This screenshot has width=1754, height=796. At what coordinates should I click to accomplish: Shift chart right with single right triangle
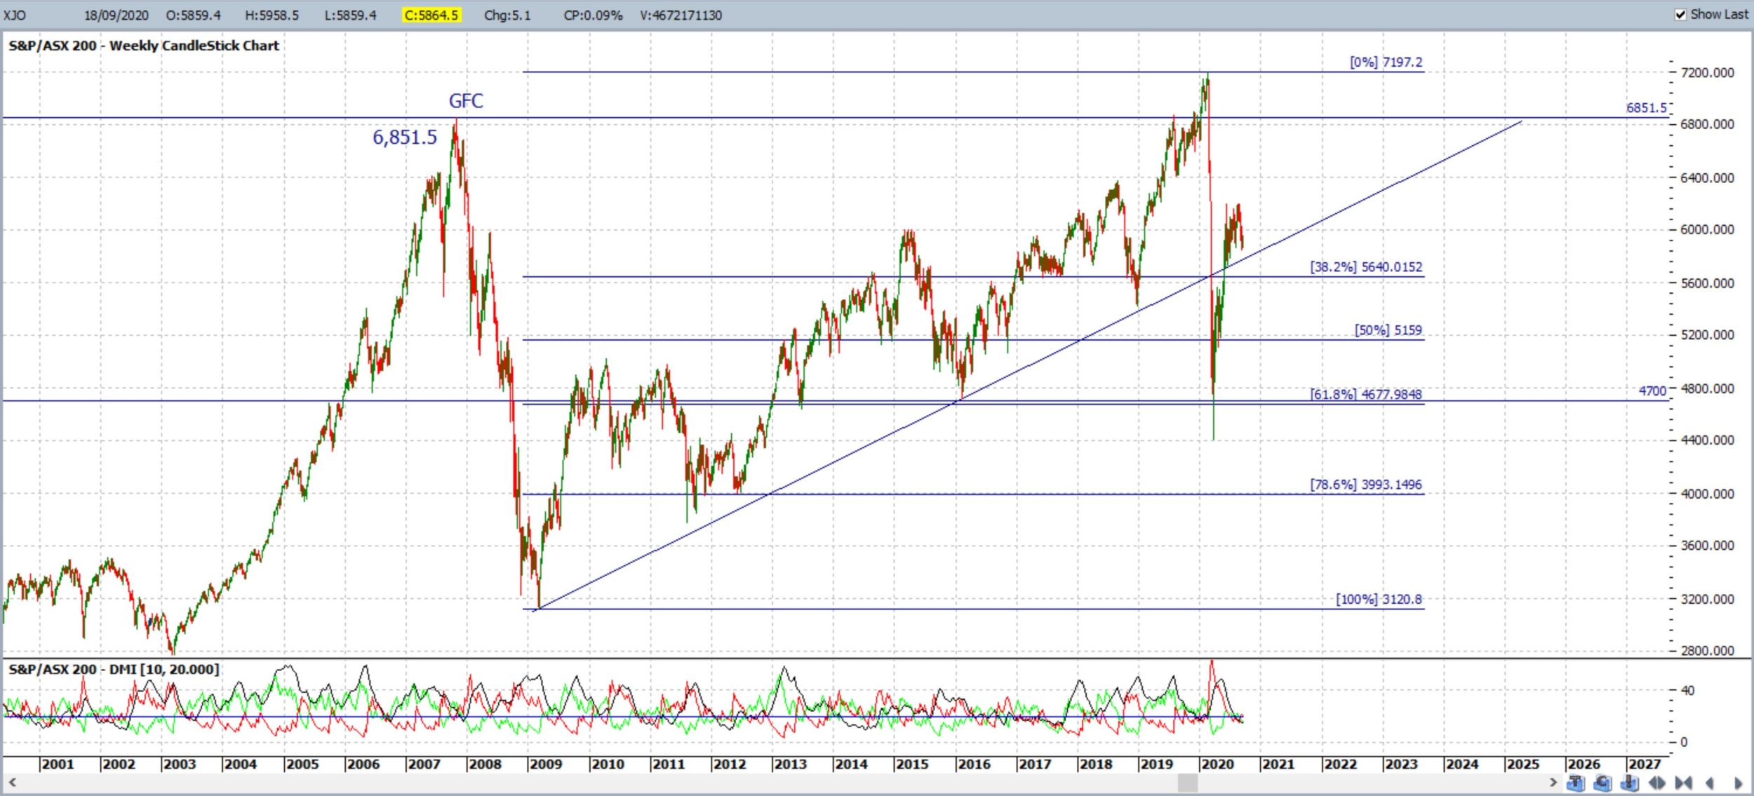point(1738,783)
